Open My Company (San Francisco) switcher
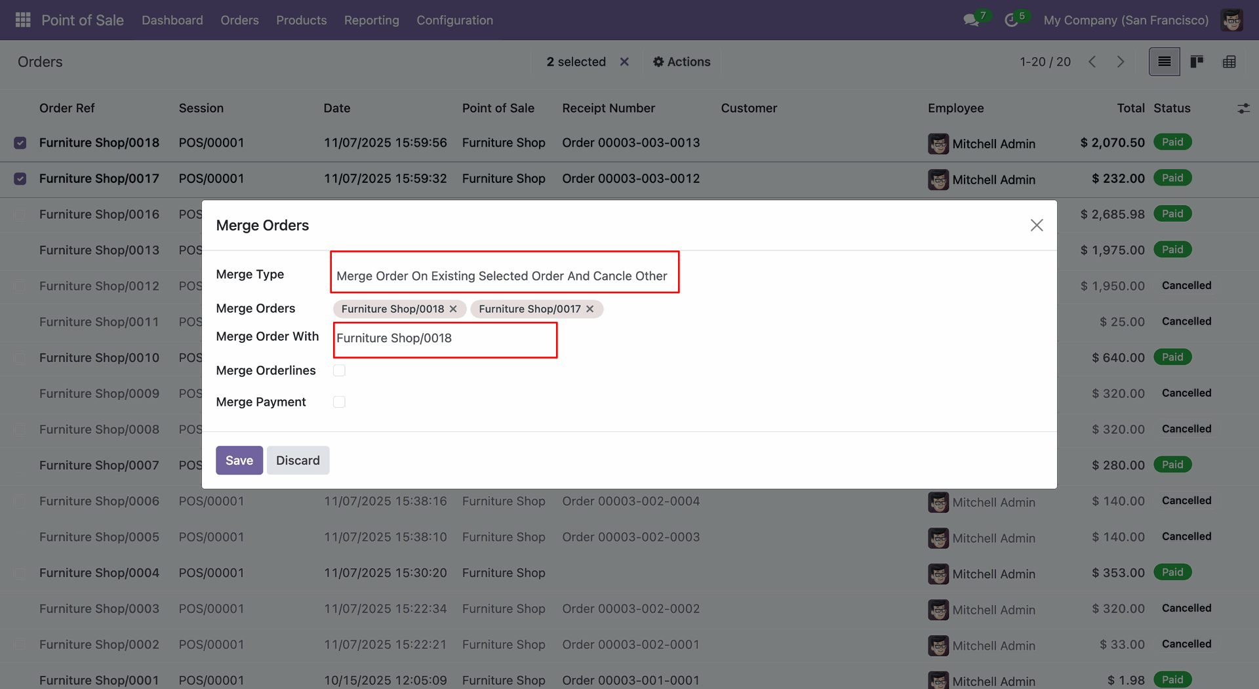Viewport: 1259px width, 689px height. [1125, 20]
